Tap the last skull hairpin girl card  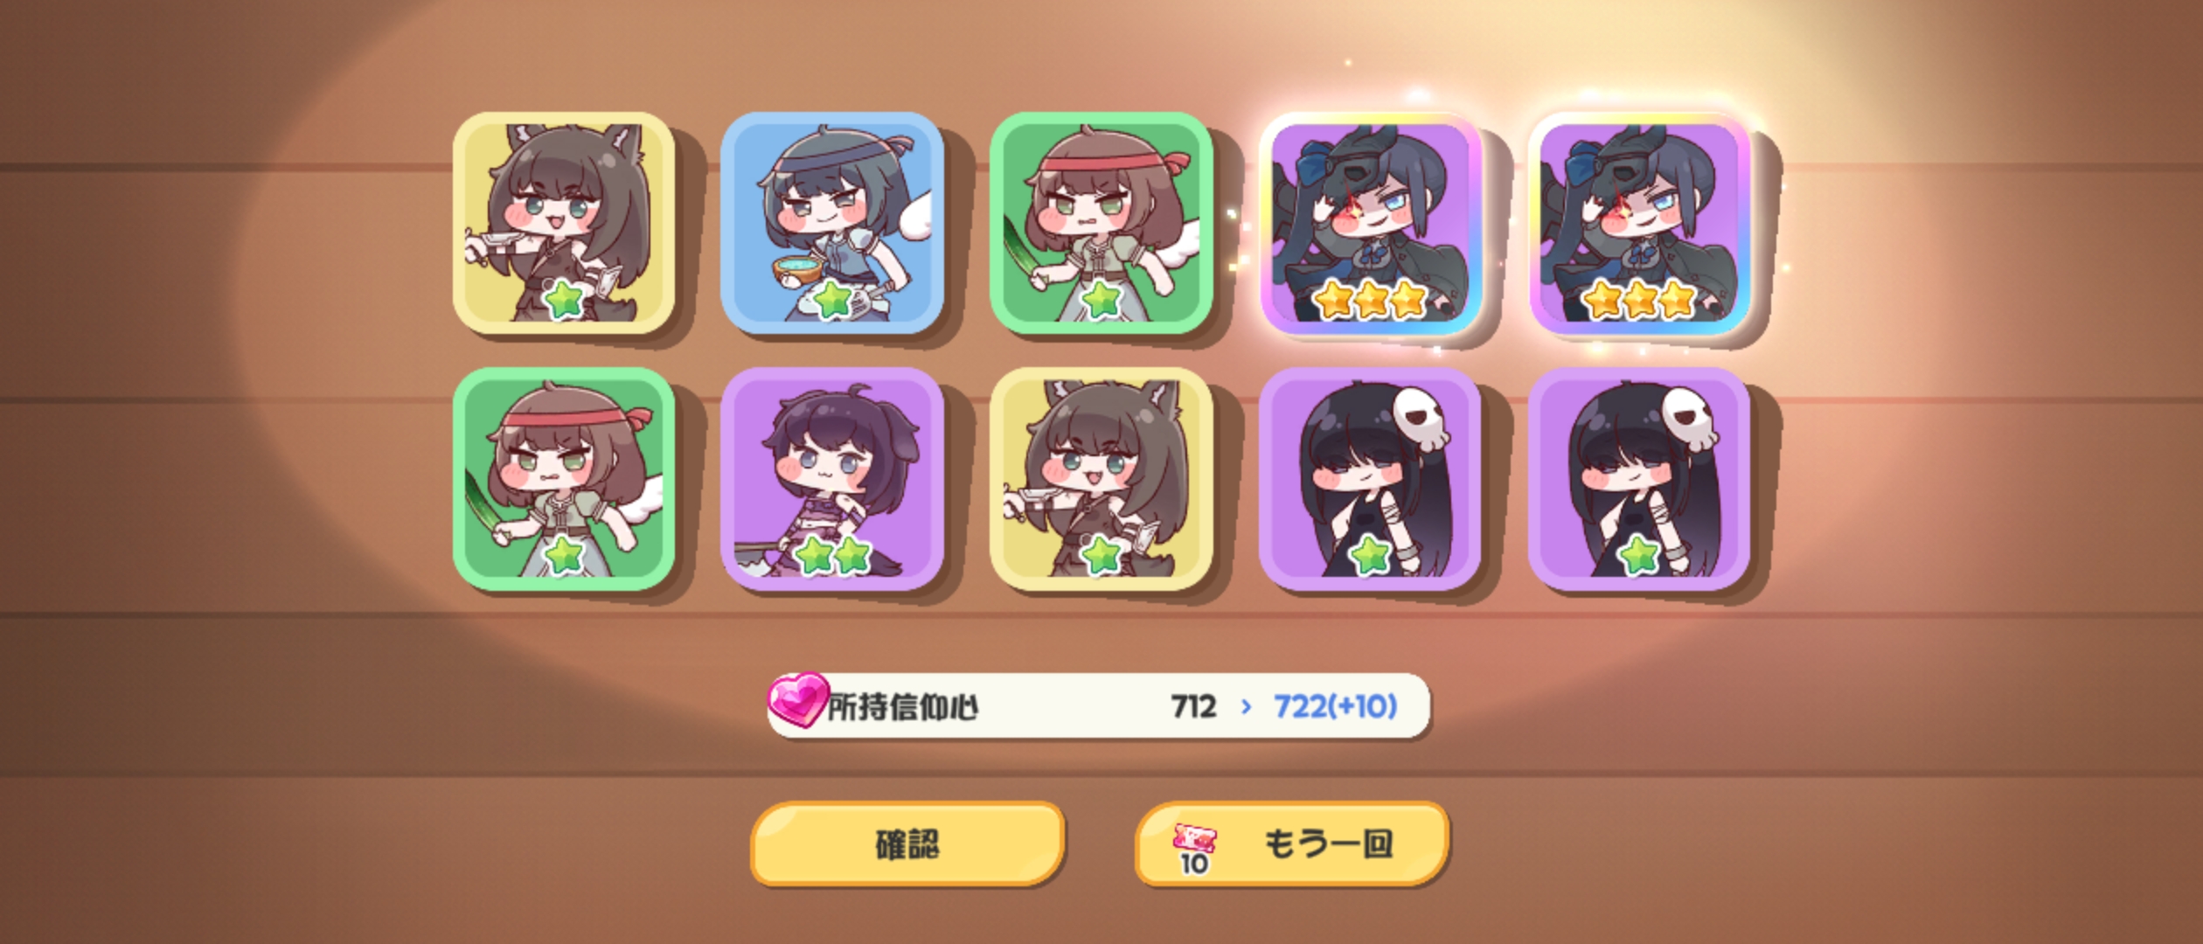pos(1639,478)
